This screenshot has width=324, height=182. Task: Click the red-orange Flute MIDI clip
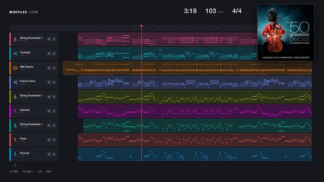coord(195,140)
